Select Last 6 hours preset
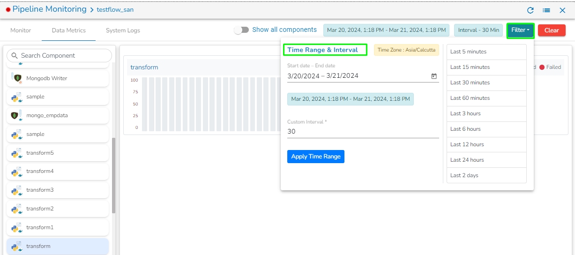 click(486, 129)
